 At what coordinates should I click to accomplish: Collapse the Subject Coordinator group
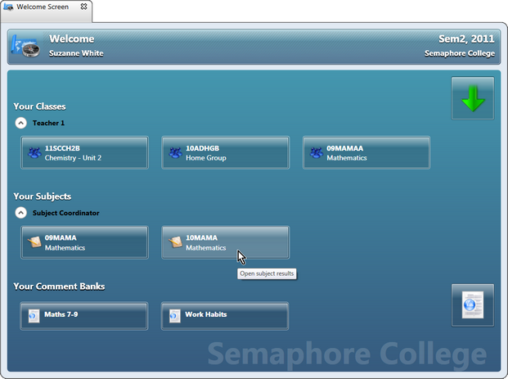(21, 213)
